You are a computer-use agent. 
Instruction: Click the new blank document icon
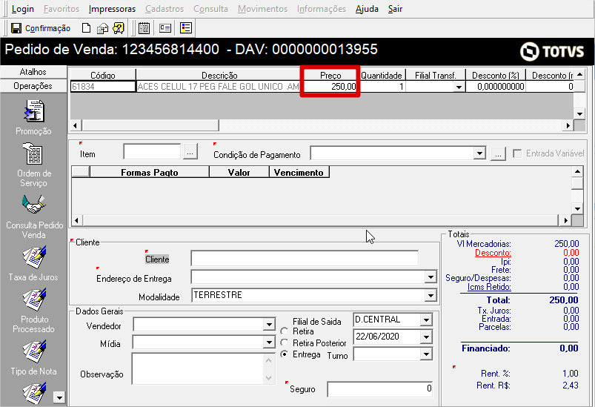click(87, 28)
